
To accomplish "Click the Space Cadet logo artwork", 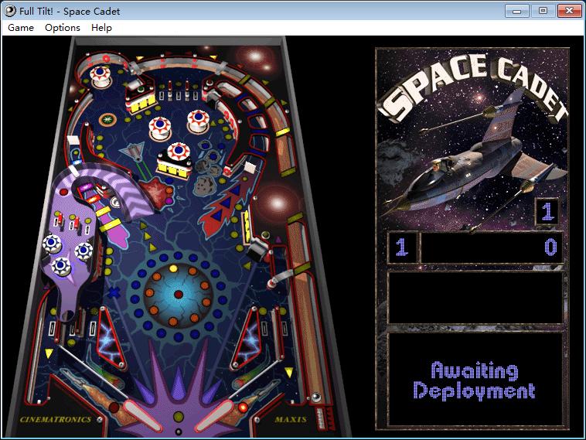I will [x=472, y=138].
